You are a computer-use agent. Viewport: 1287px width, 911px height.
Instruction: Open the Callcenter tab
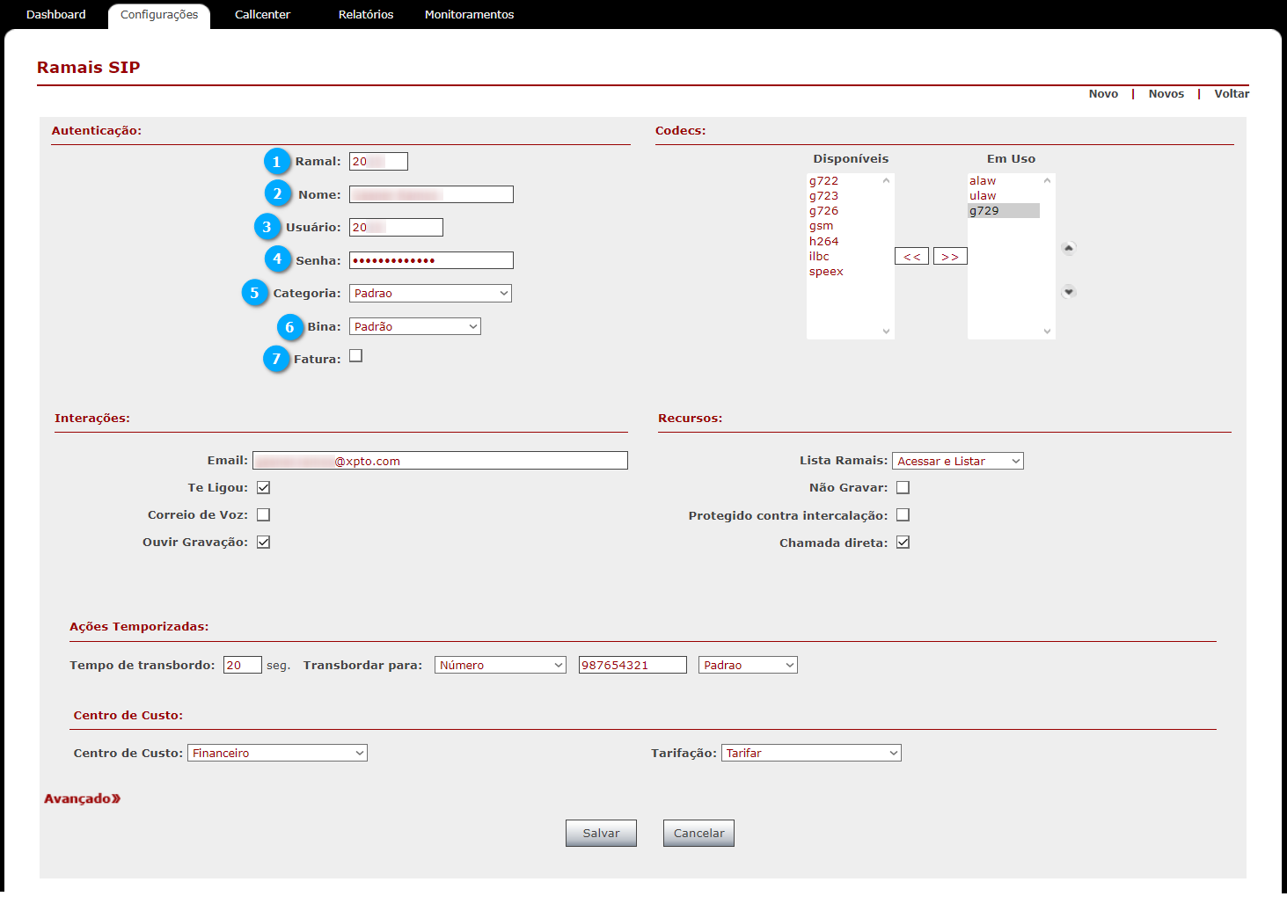click(x=262, y=14)
